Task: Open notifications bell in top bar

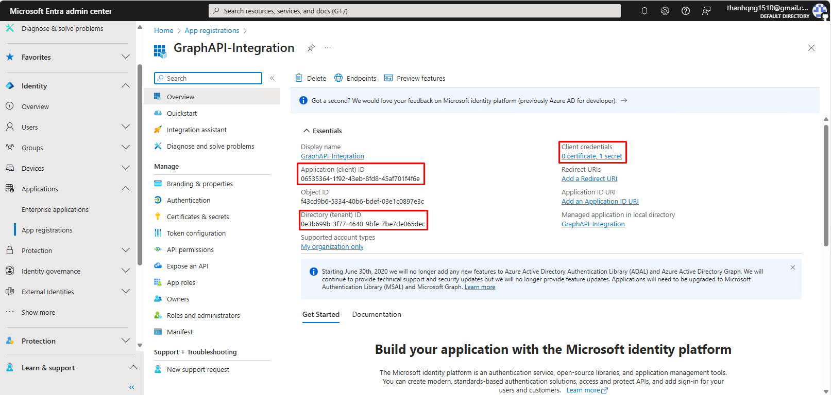Action: (644, 11)
